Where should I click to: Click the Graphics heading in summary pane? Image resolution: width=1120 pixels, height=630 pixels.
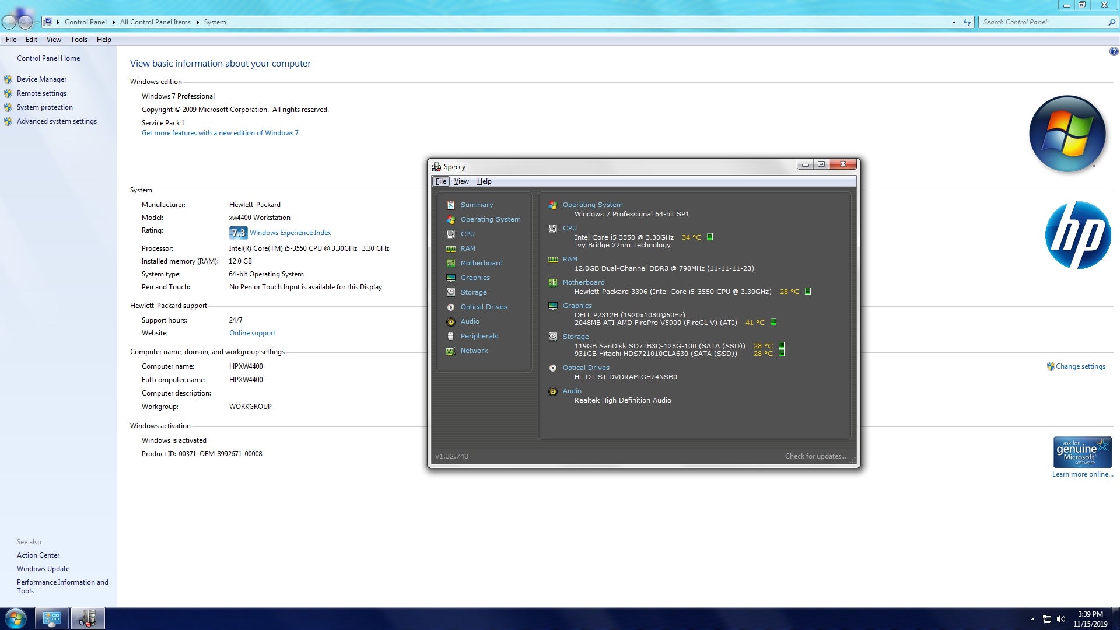(577, 306)
